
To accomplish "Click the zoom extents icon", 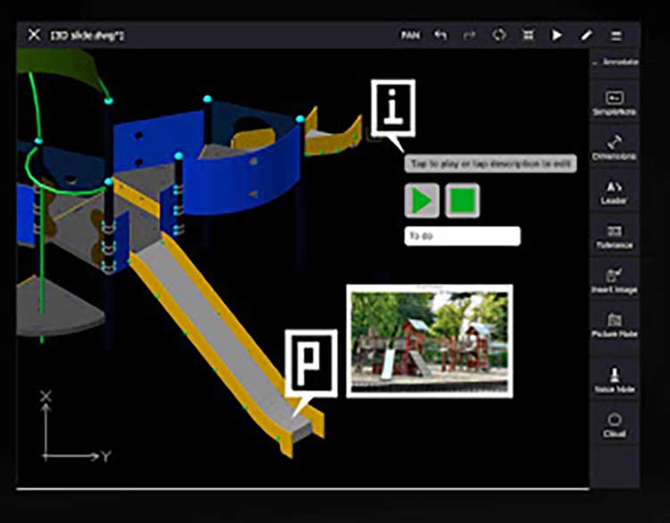I will (x=528, y=35).
